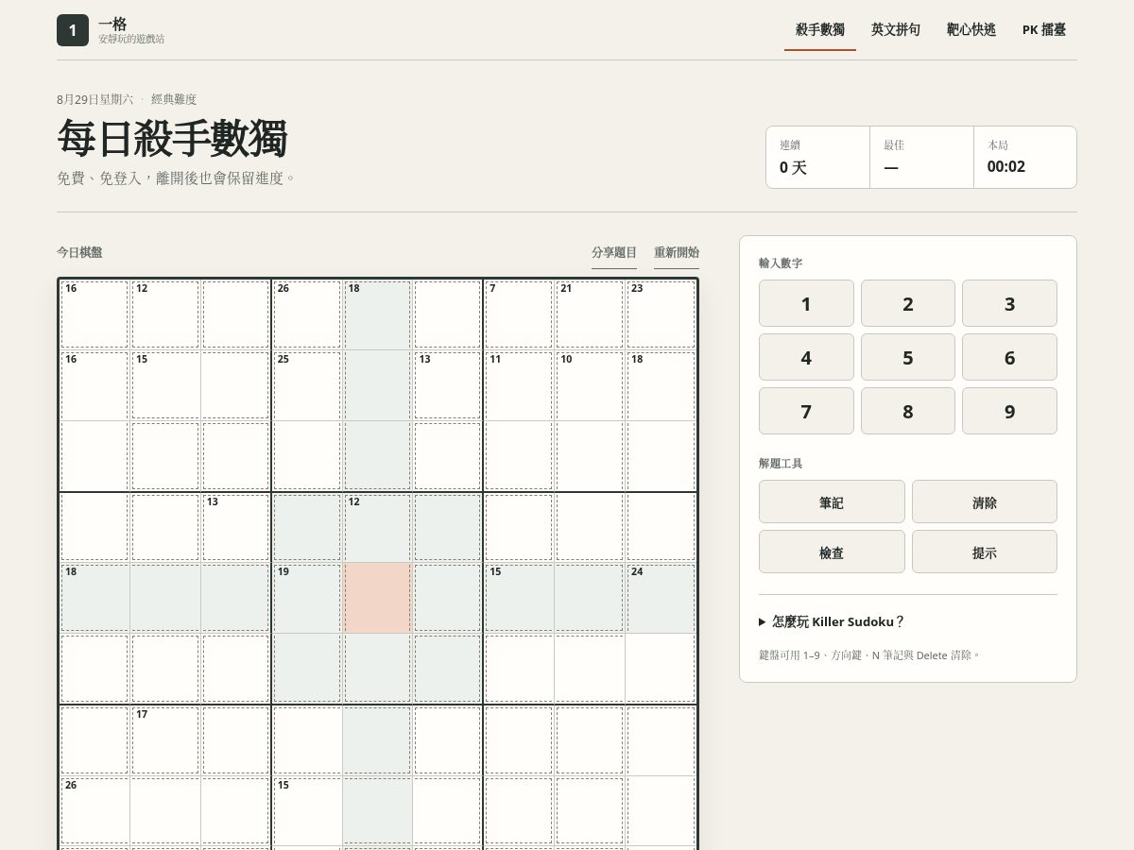This screenshot has height=850, width=1134.
Task: Choose digit 3 on the number pad
Action: click(1009, 303)
